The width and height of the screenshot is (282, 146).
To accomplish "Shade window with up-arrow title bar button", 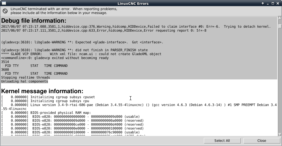I will click(x=263, y=3).
